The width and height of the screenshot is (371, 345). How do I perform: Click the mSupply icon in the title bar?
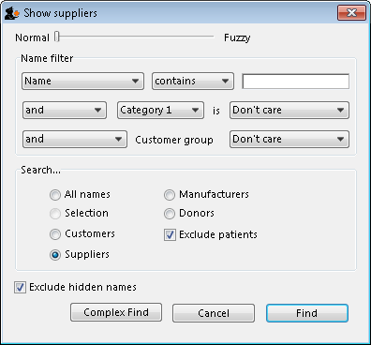coord(12,13)
